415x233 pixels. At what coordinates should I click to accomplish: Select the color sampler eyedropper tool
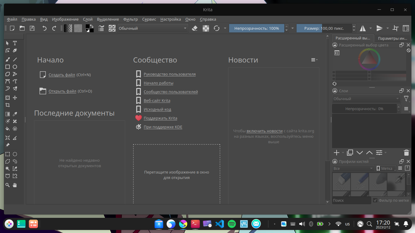click(15, 114)
